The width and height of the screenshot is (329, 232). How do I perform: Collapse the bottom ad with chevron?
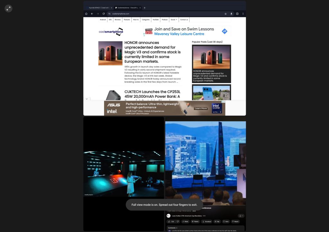click(x=86, y=99)
